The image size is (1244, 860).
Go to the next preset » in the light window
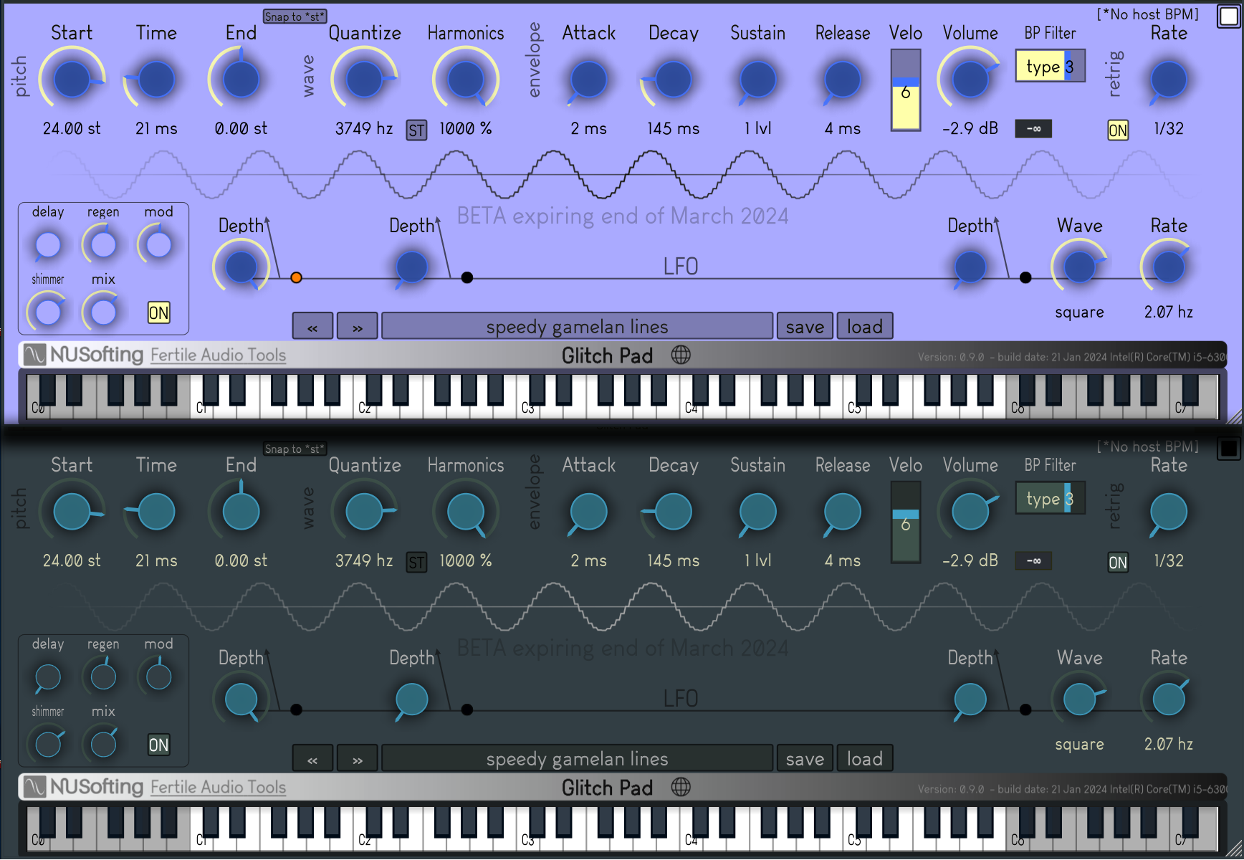pyautogui.click(x=357, y=326)
